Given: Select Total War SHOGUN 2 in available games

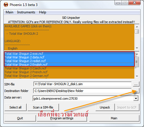Looking at the screenshot, I should pos(24,34).
